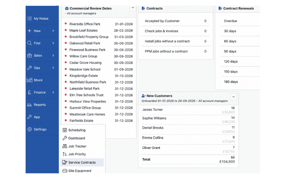Screen dimensions: 290x179
Task: Open the Site Equipment menu item
Action: (x=82, y=171)
